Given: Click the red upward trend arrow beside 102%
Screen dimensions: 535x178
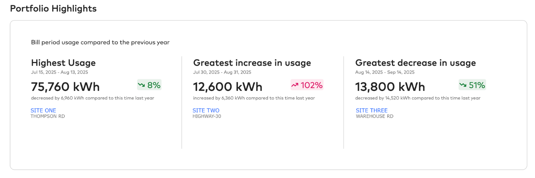Looking at the screenshot, I should [295, 85].
